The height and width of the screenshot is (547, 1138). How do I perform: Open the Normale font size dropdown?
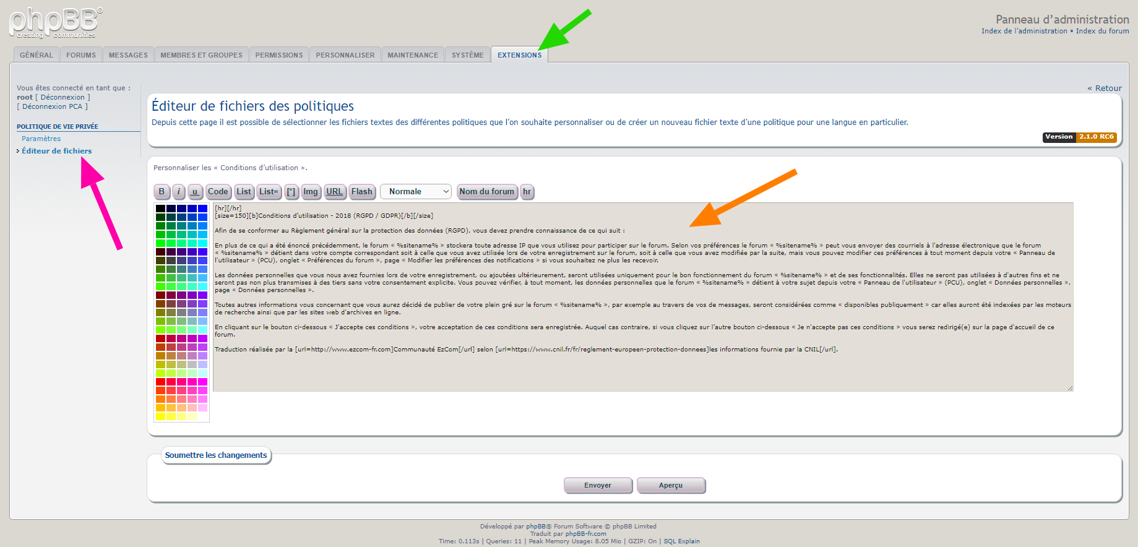(416, 192)
